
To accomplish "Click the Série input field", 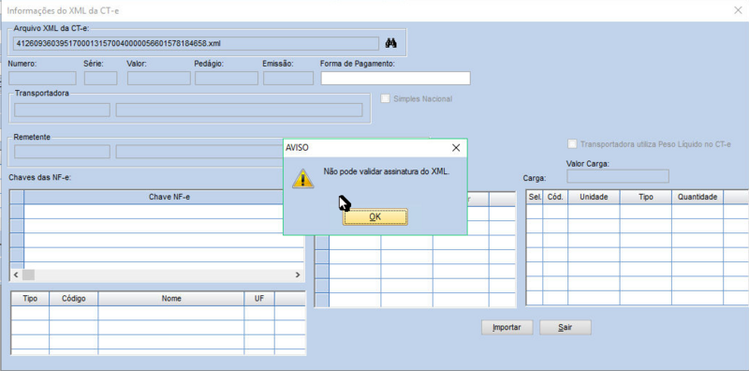I will click(101, 79).
